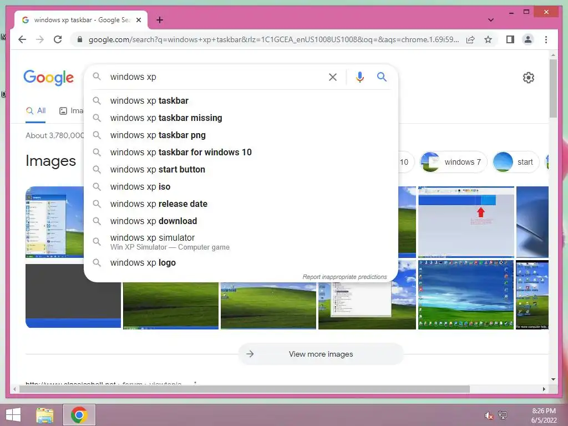This screenshot has height=426, width=568.
Task: Click muted volume tray icon
Action: coord(489,415)
